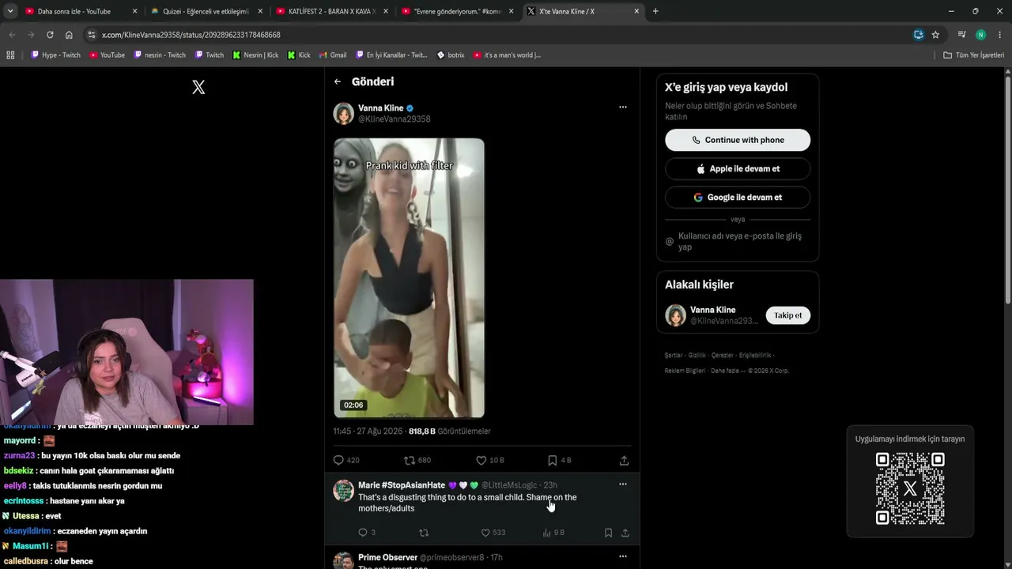Open the post timestamp '11:45 · 27 Ağu 2026'
This screenshot has width=1012, height=569.
[x=368, y=431]
